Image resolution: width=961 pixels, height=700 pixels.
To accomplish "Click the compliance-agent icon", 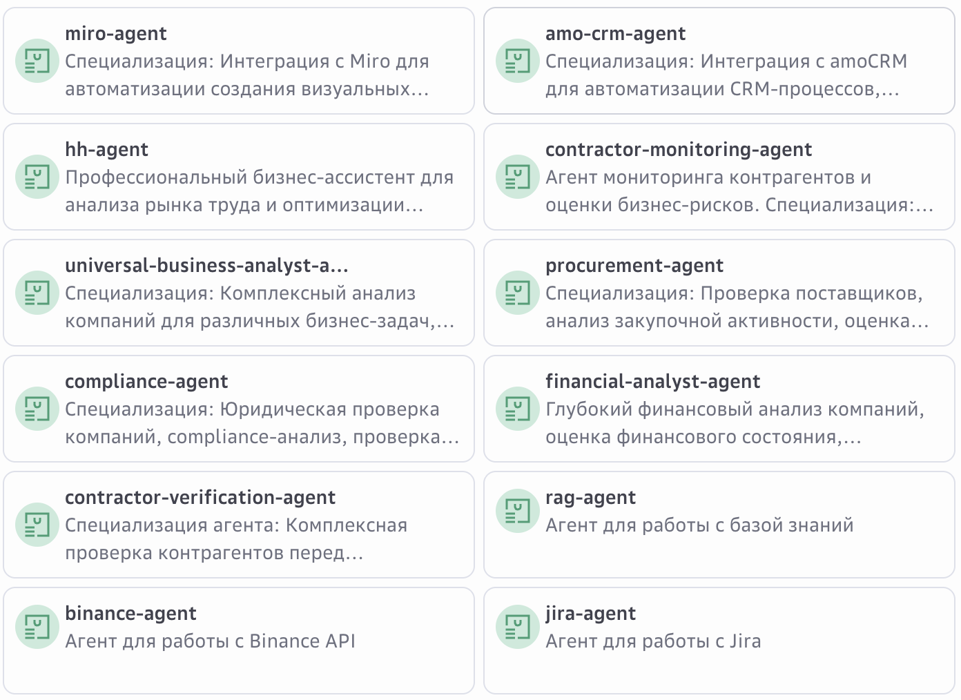I will [x=37, y=409].
